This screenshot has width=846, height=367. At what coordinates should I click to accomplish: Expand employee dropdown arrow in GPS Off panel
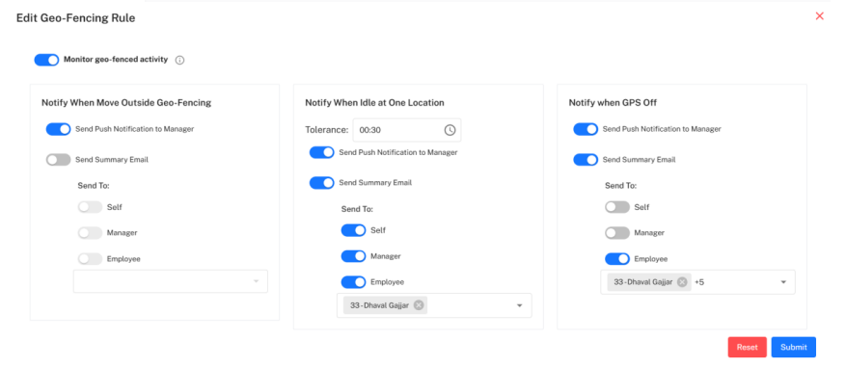click(x=783, y=282)
